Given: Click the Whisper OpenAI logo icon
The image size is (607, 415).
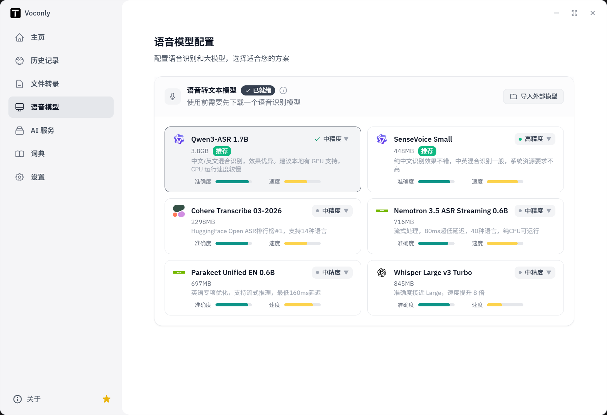Looking at the screenshot, I should click(382, 273).
